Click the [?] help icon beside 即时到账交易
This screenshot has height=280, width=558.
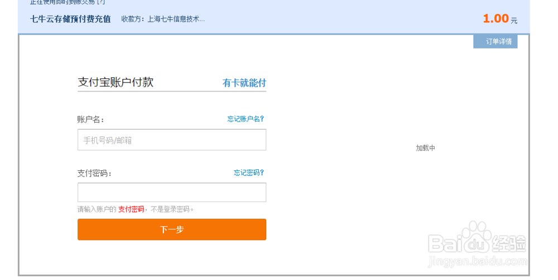[x=101, y=2]
